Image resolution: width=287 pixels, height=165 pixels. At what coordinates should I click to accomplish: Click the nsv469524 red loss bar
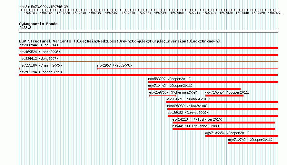(x=148, y=55)
